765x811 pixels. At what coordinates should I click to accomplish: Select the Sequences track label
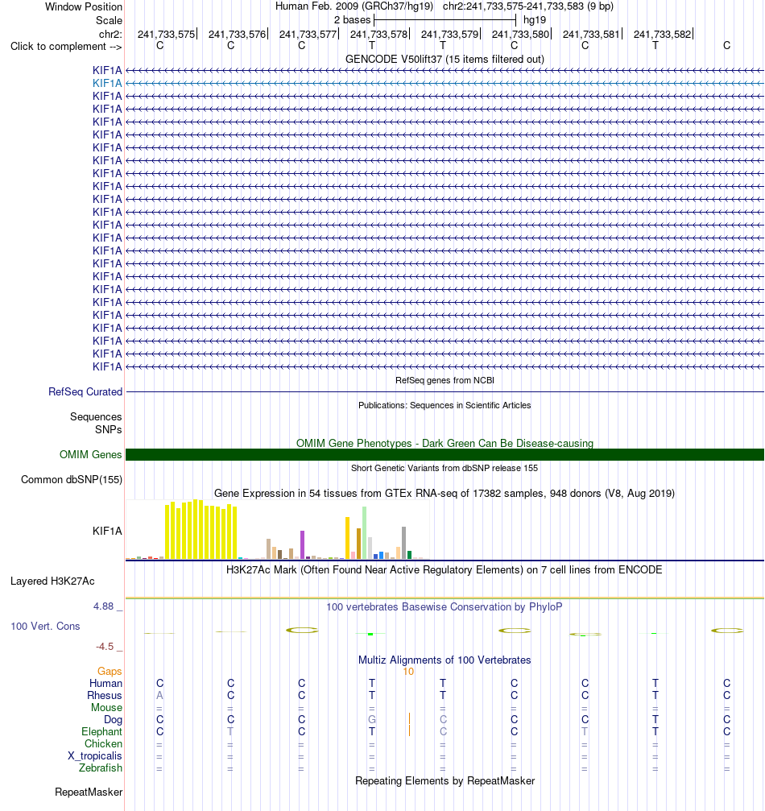(96, 417)
